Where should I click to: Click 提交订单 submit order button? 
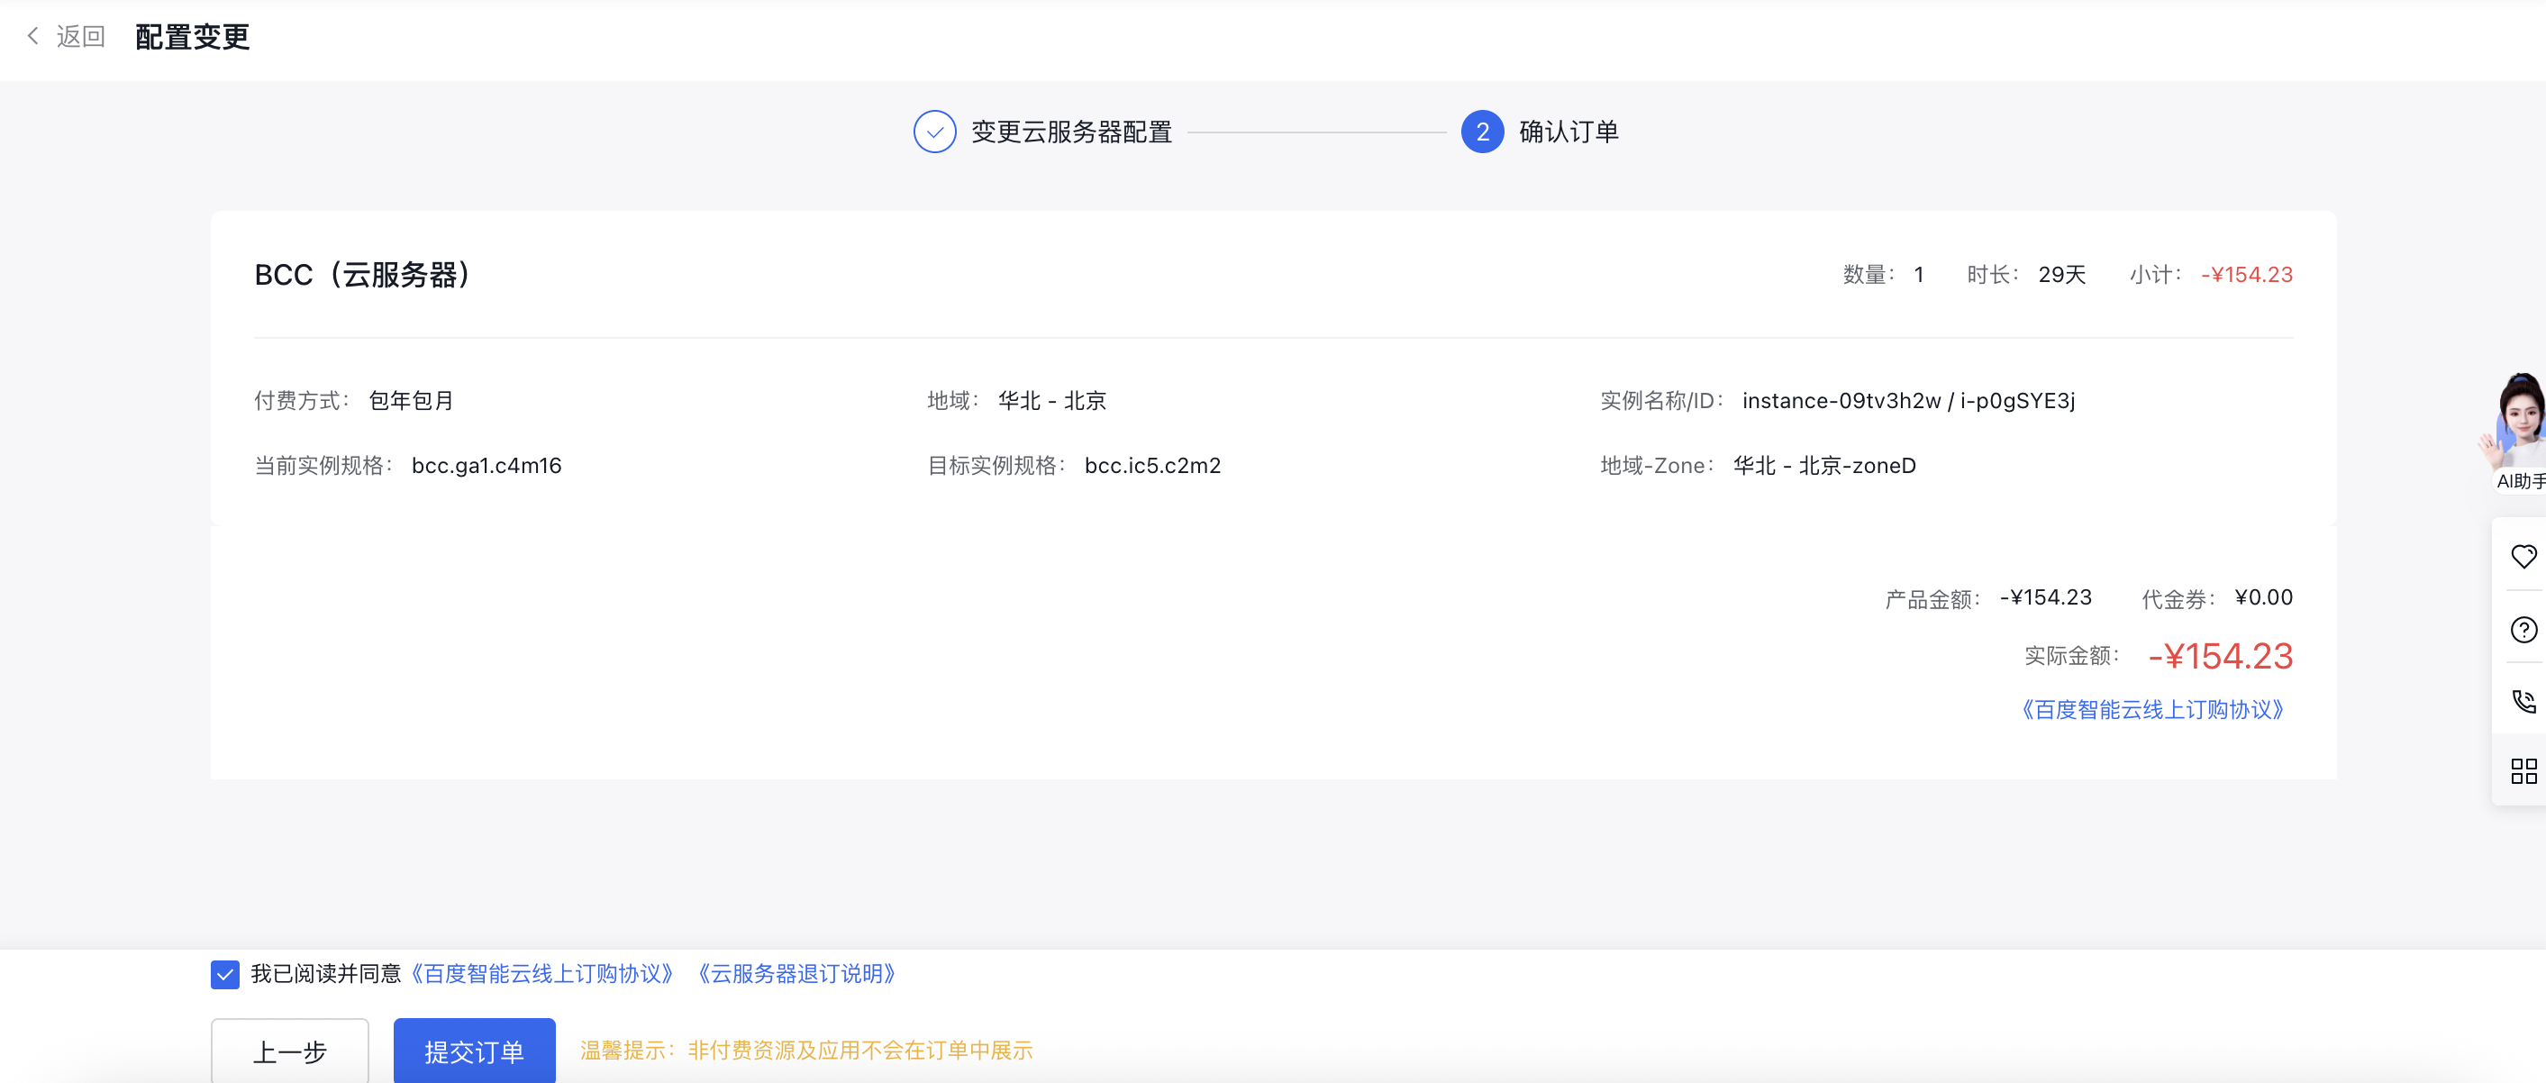(x=473, y=1051)
